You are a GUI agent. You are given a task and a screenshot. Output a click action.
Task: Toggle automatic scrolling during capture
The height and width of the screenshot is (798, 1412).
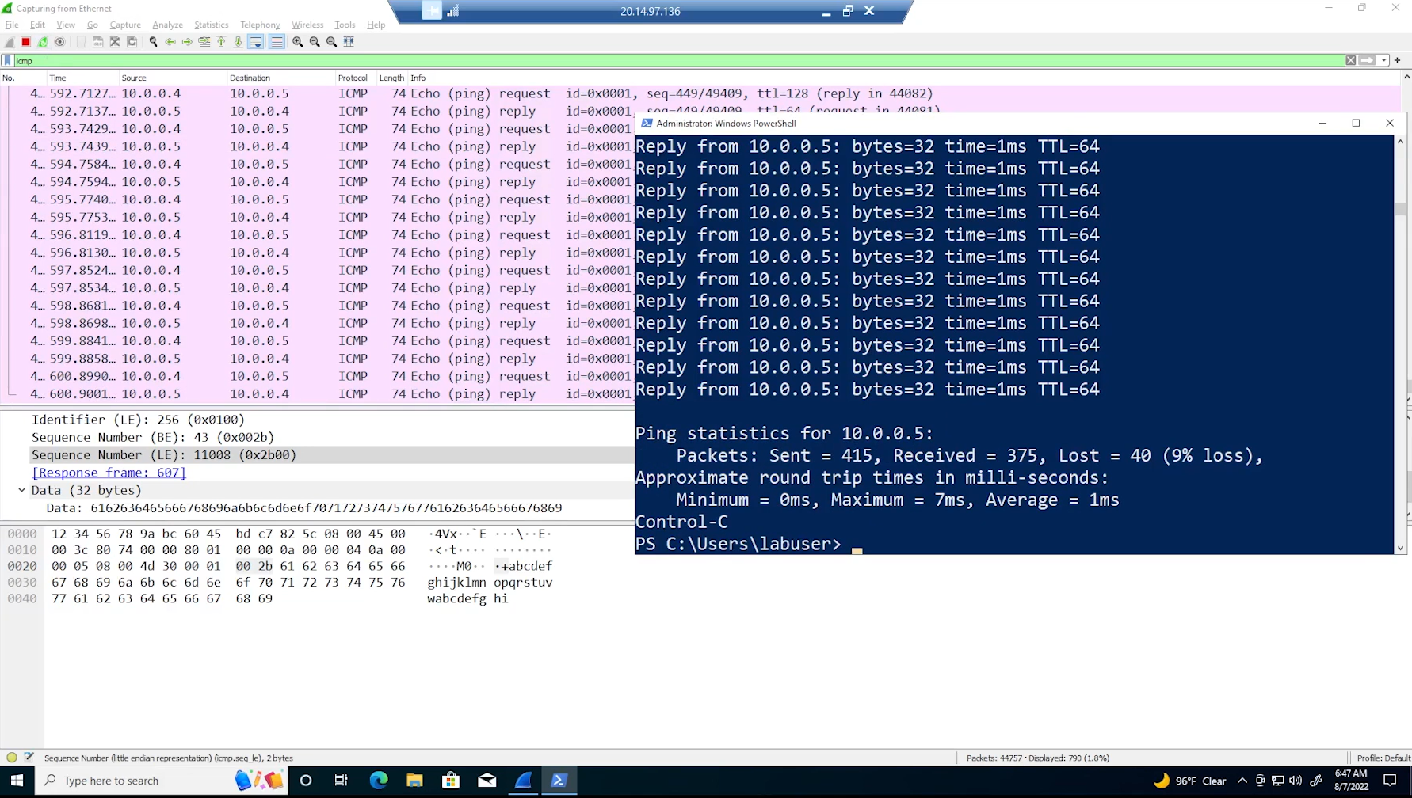(256, 42)
